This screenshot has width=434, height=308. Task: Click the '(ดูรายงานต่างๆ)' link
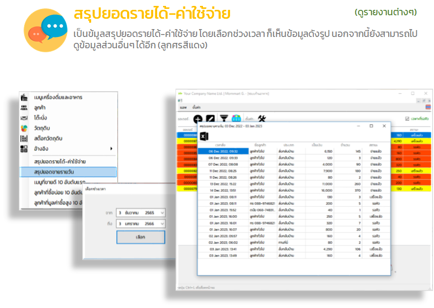(x=385, y=12)
